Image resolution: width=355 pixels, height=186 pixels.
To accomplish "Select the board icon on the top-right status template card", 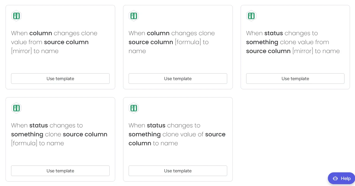I will point(251,16).
